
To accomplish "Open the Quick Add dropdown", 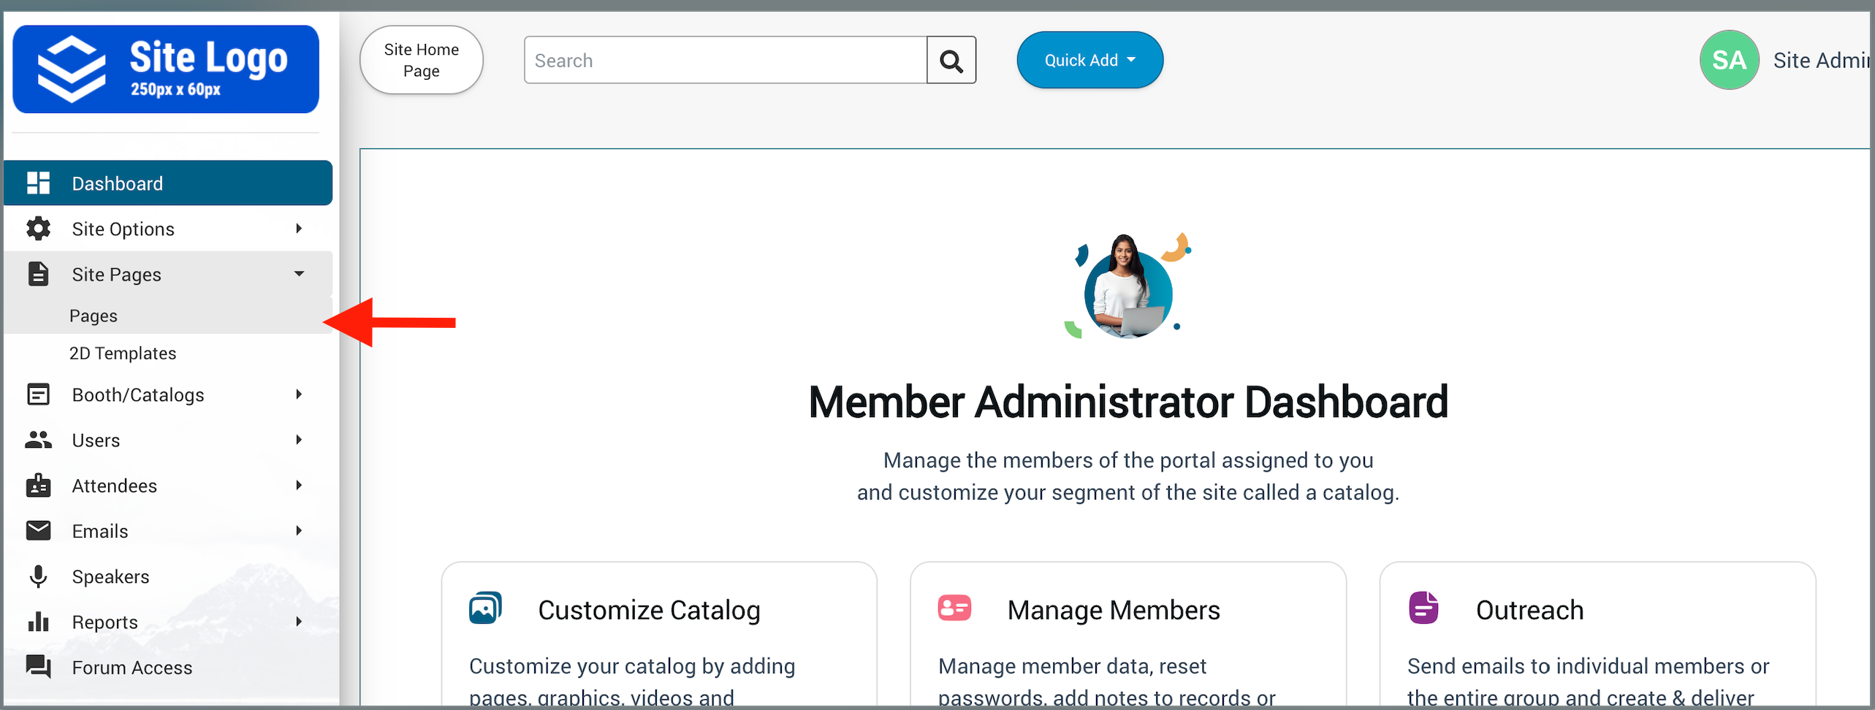I will coord(1089,61).
